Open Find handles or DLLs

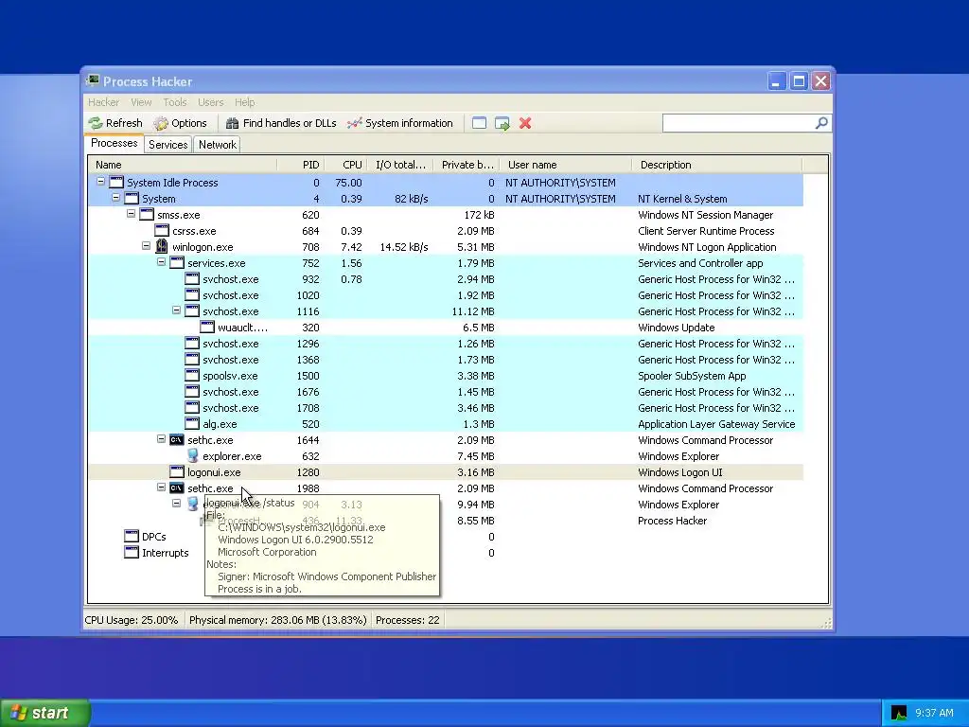click(281, 123)
